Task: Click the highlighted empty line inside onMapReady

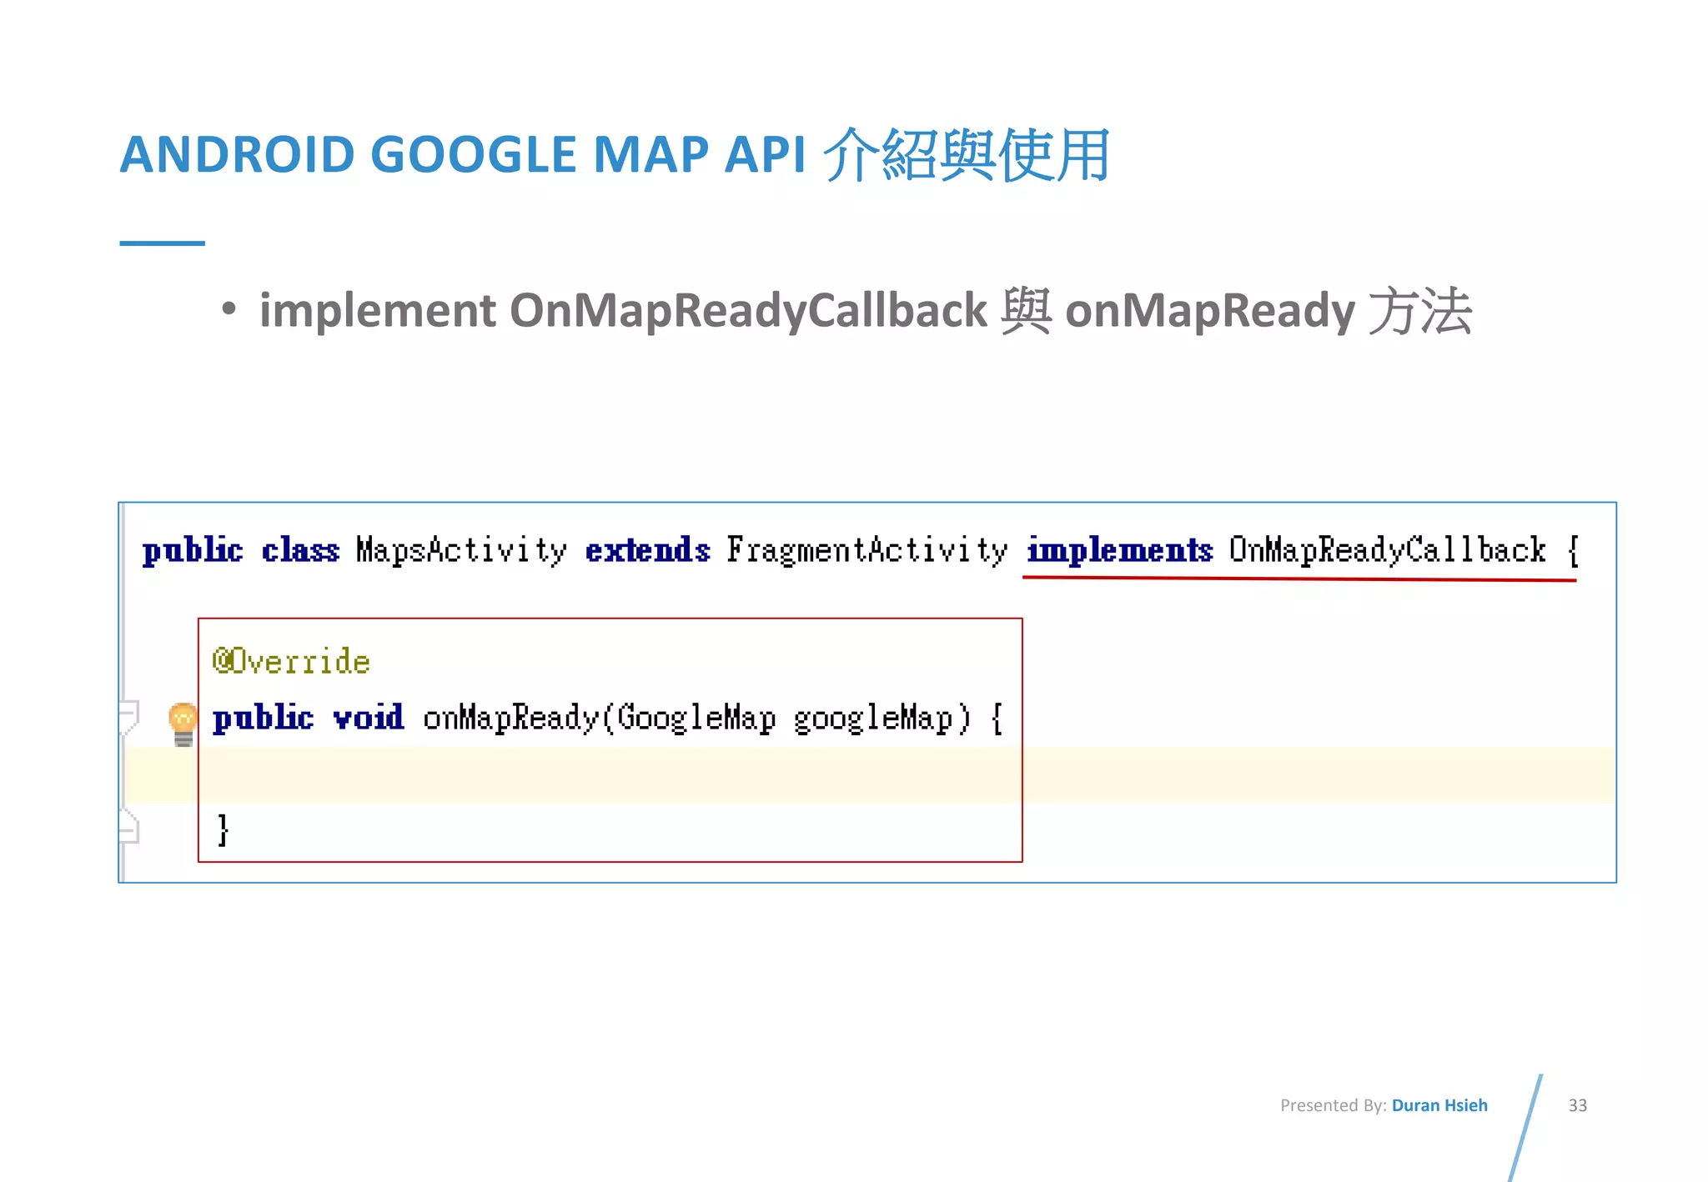Action: pyautogui.click(x=869, y=775)
